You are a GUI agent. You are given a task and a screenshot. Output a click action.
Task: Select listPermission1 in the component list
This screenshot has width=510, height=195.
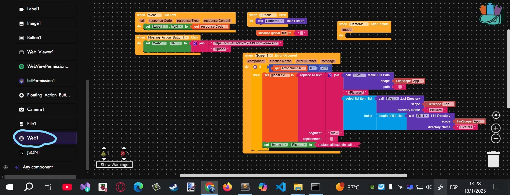[45, 81]
